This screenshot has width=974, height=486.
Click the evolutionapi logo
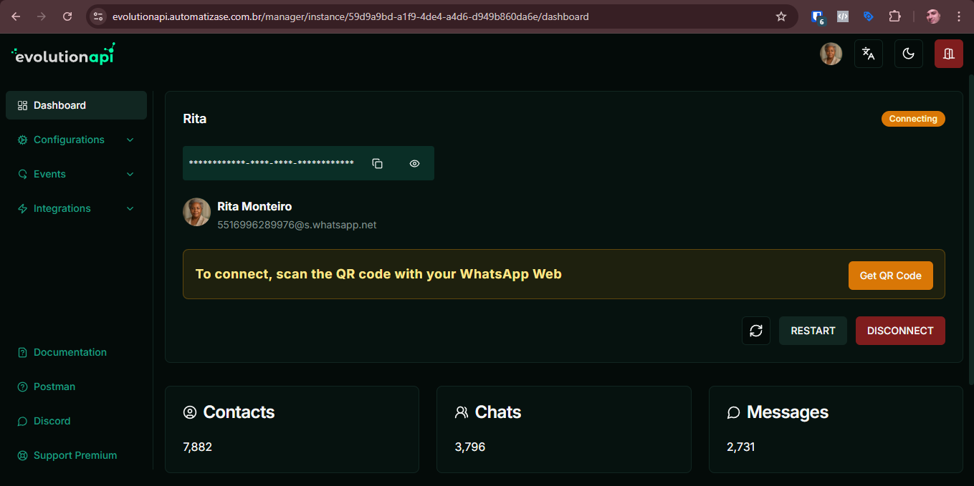click(x=63, y=55)
